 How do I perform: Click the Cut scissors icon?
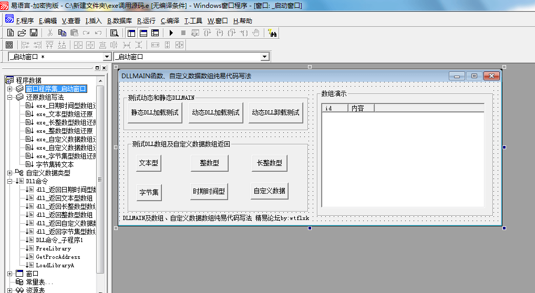pyautogui.click(x=50, y=33)
